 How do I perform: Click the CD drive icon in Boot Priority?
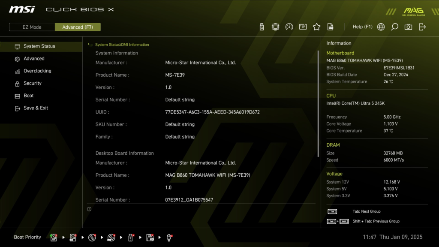(x=92, y=237)
